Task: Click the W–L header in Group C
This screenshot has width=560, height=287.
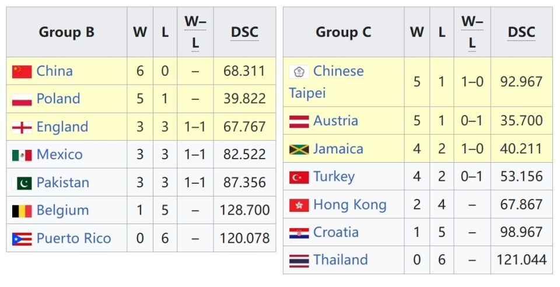Action: click(x=472, y=32)
